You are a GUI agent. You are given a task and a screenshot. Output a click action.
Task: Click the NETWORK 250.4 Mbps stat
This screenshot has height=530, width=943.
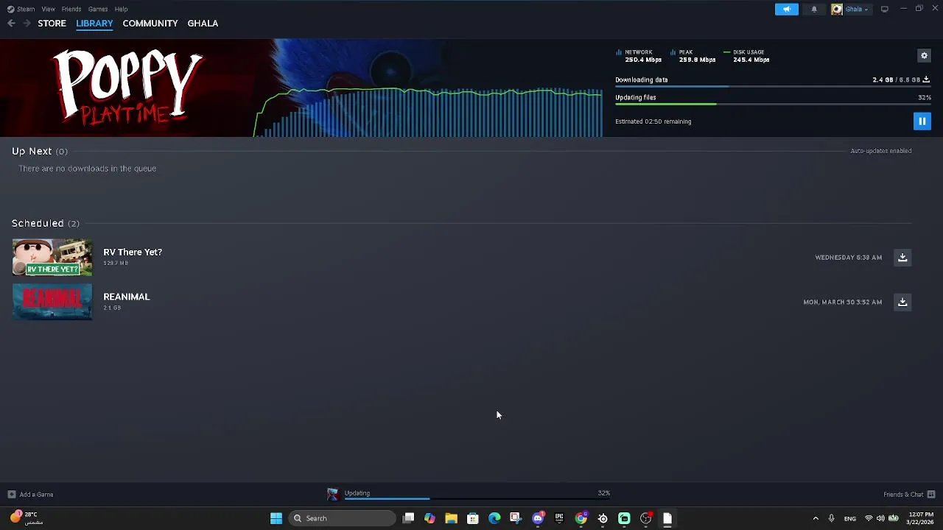click(x=639, y=56)
